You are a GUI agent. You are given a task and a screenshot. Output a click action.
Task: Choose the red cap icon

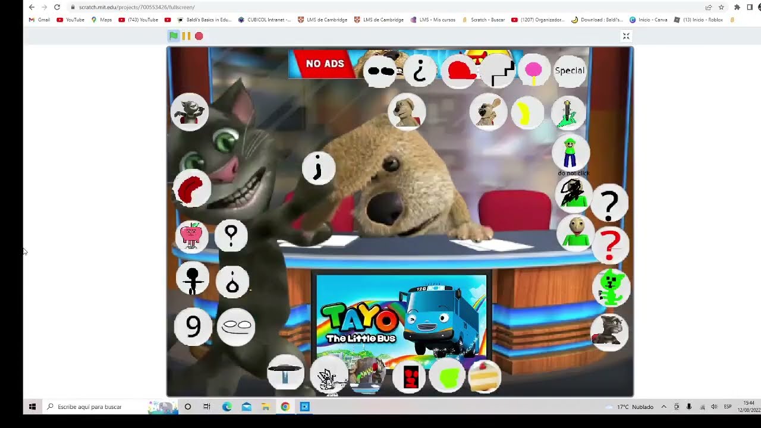coord(459,71)
